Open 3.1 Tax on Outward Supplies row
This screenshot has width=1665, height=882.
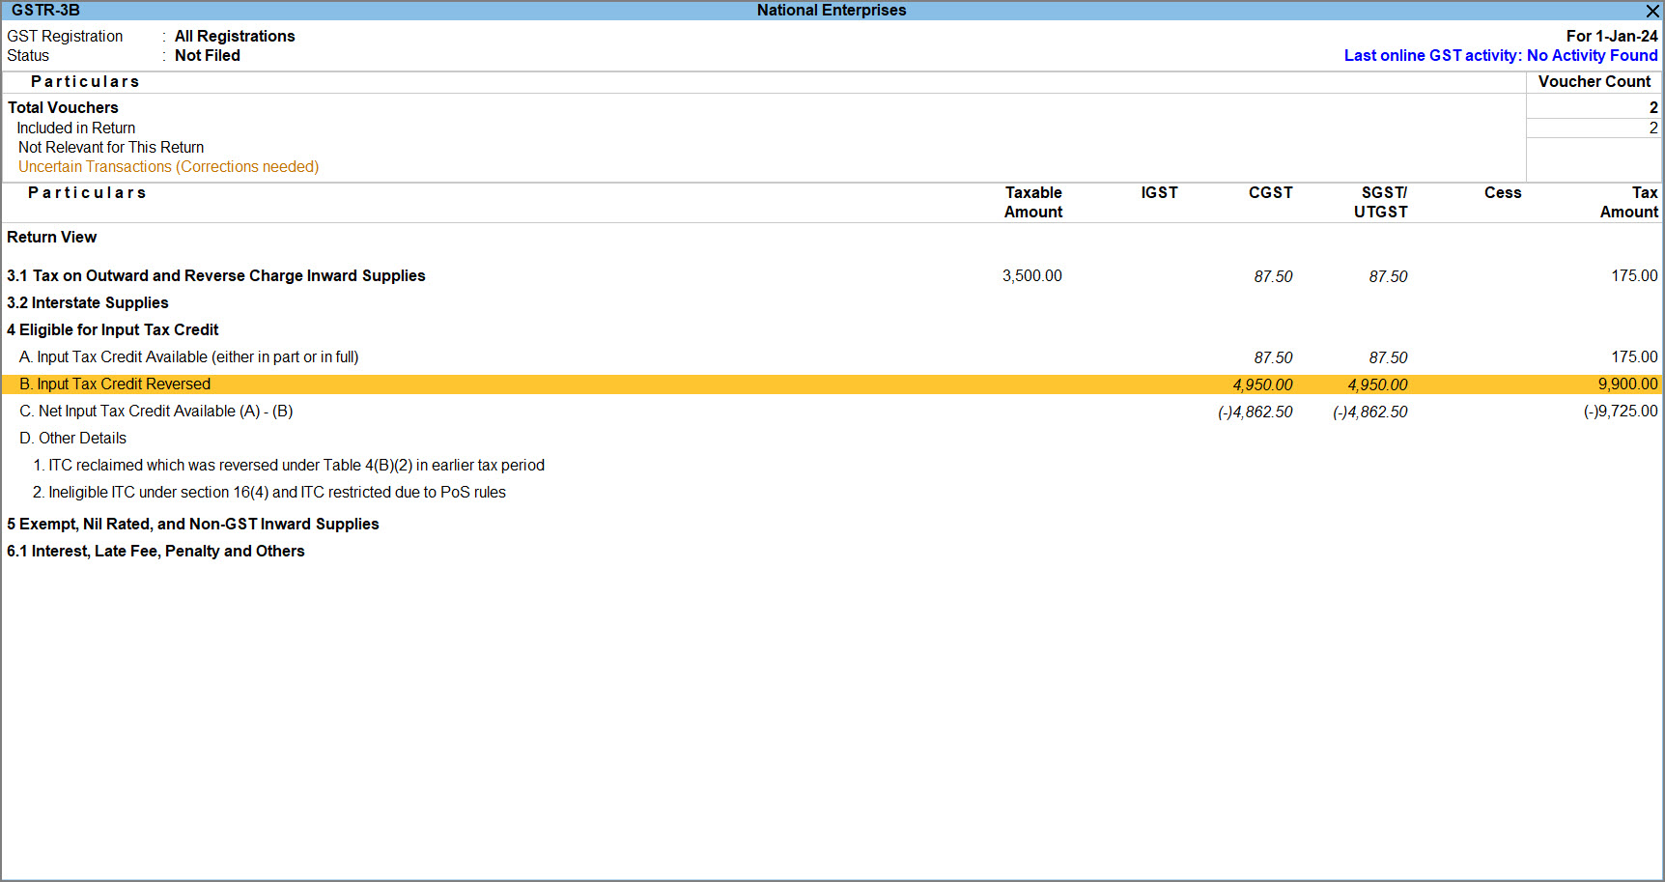click(x=215, y=275)
